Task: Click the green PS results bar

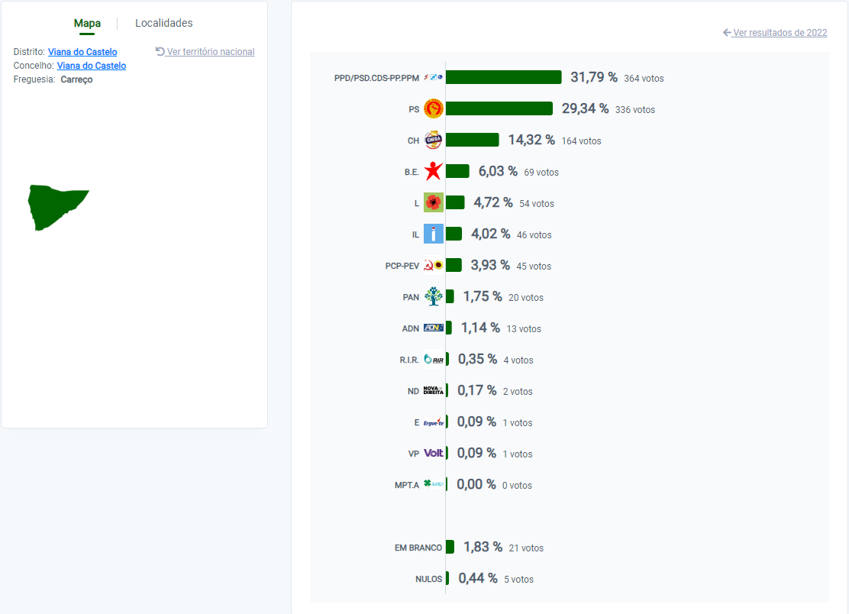Action: click(x=499, y=109)
